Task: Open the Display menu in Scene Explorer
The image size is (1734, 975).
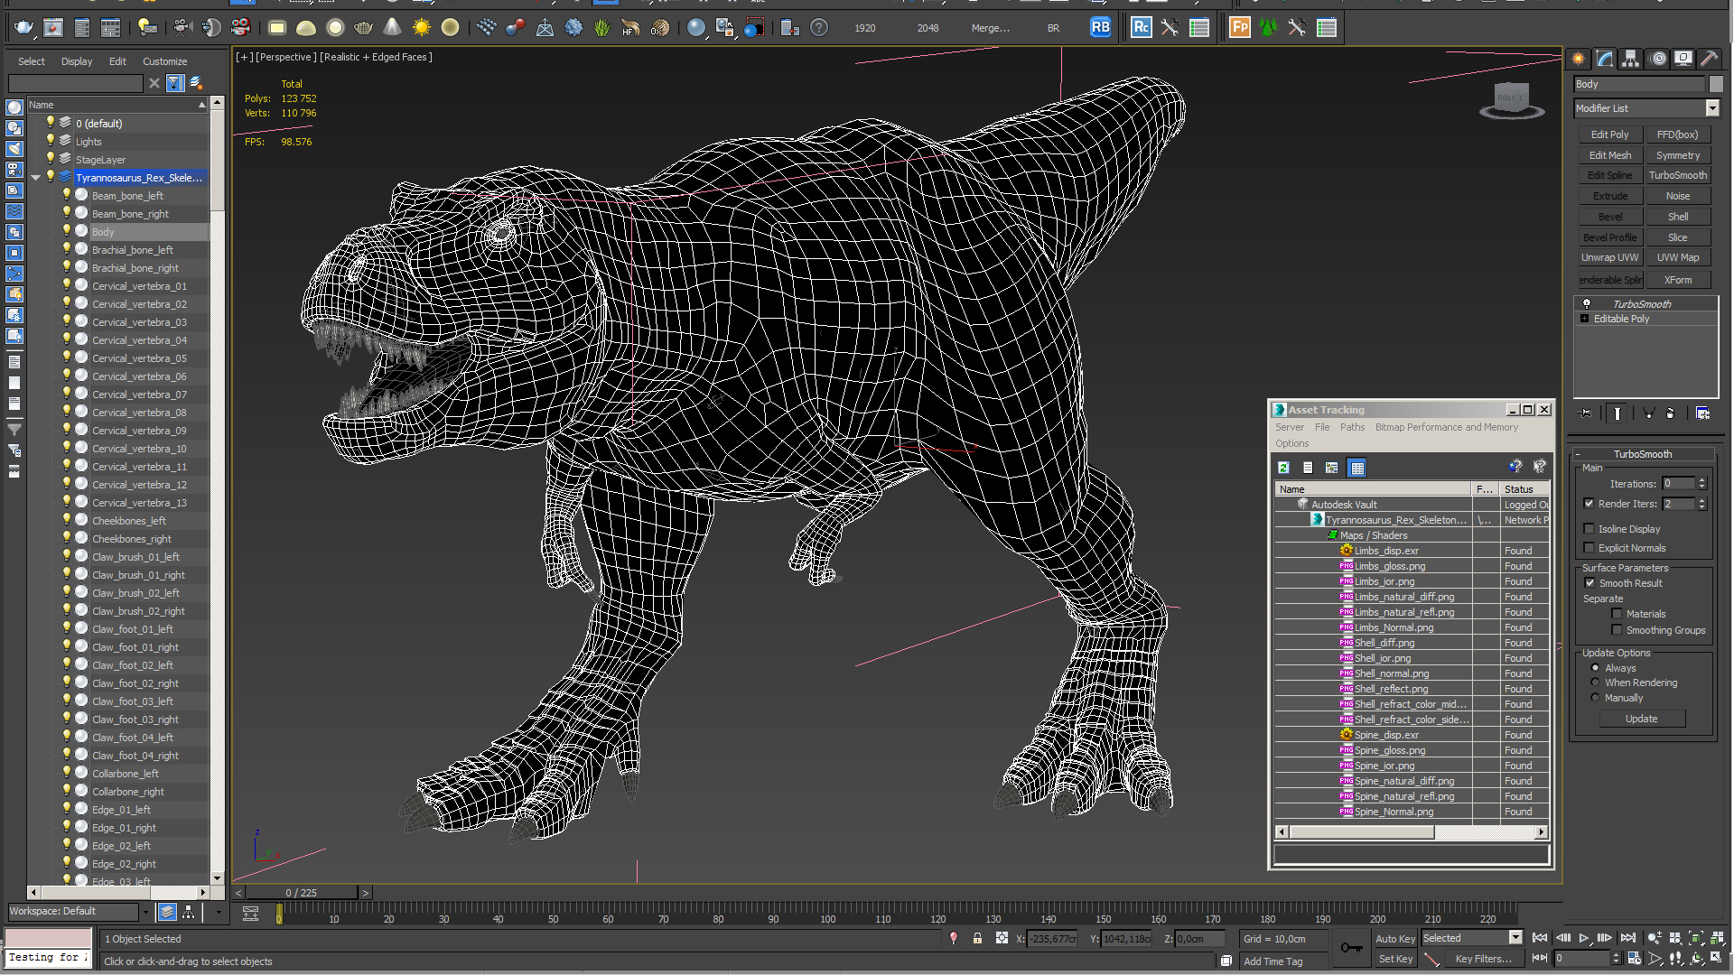Action: click(77, 61)
